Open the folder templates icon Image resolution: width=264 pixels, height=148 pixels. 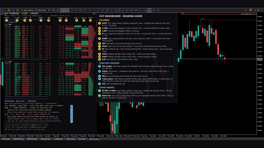[54, 10]
